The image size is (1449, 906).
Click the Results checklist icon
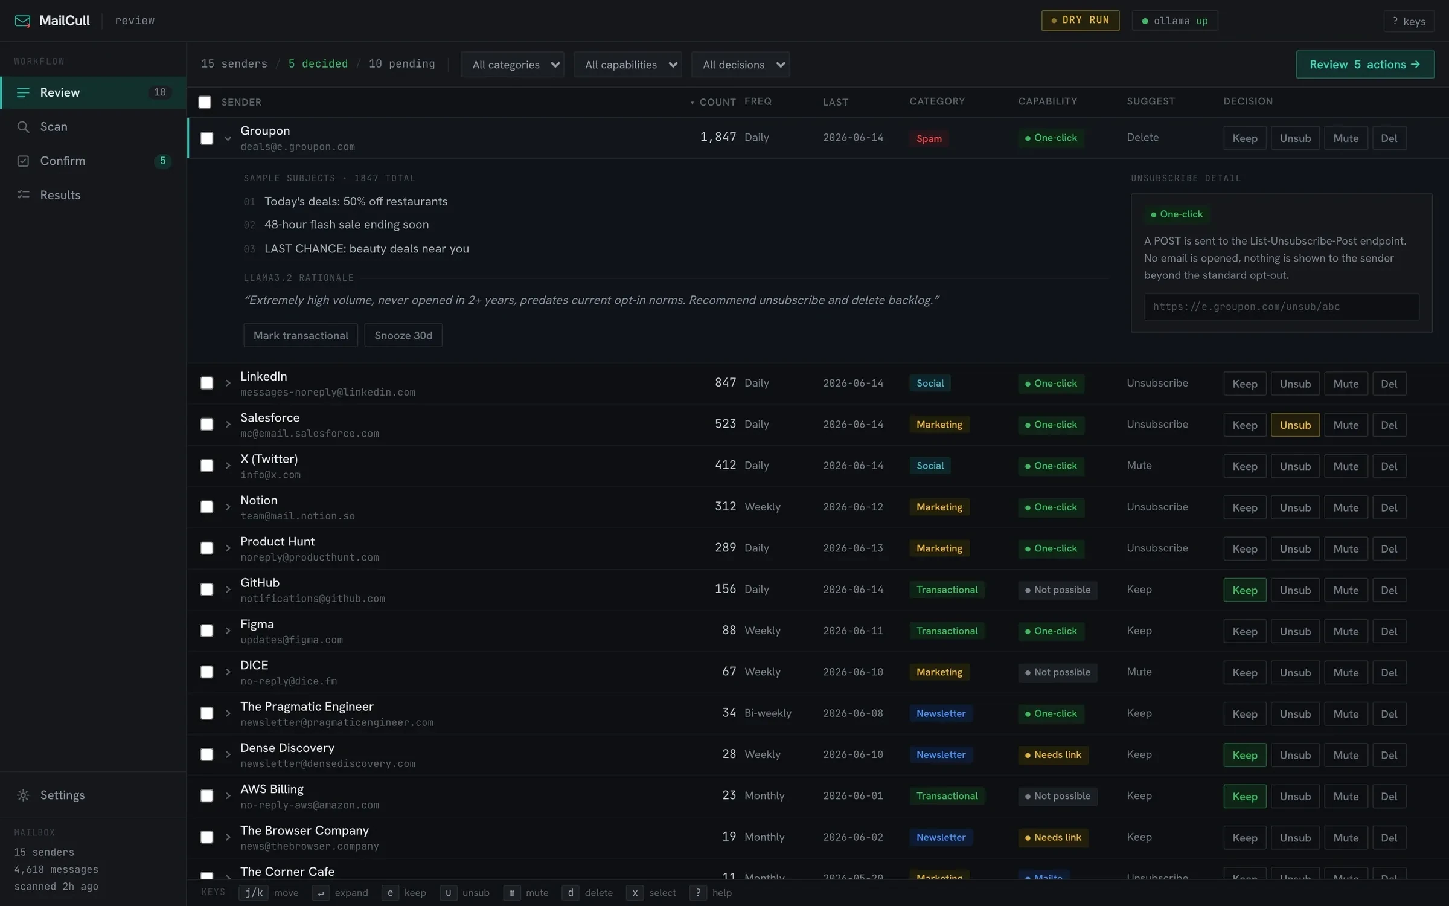pyautogui.click(x=23, y=194)
